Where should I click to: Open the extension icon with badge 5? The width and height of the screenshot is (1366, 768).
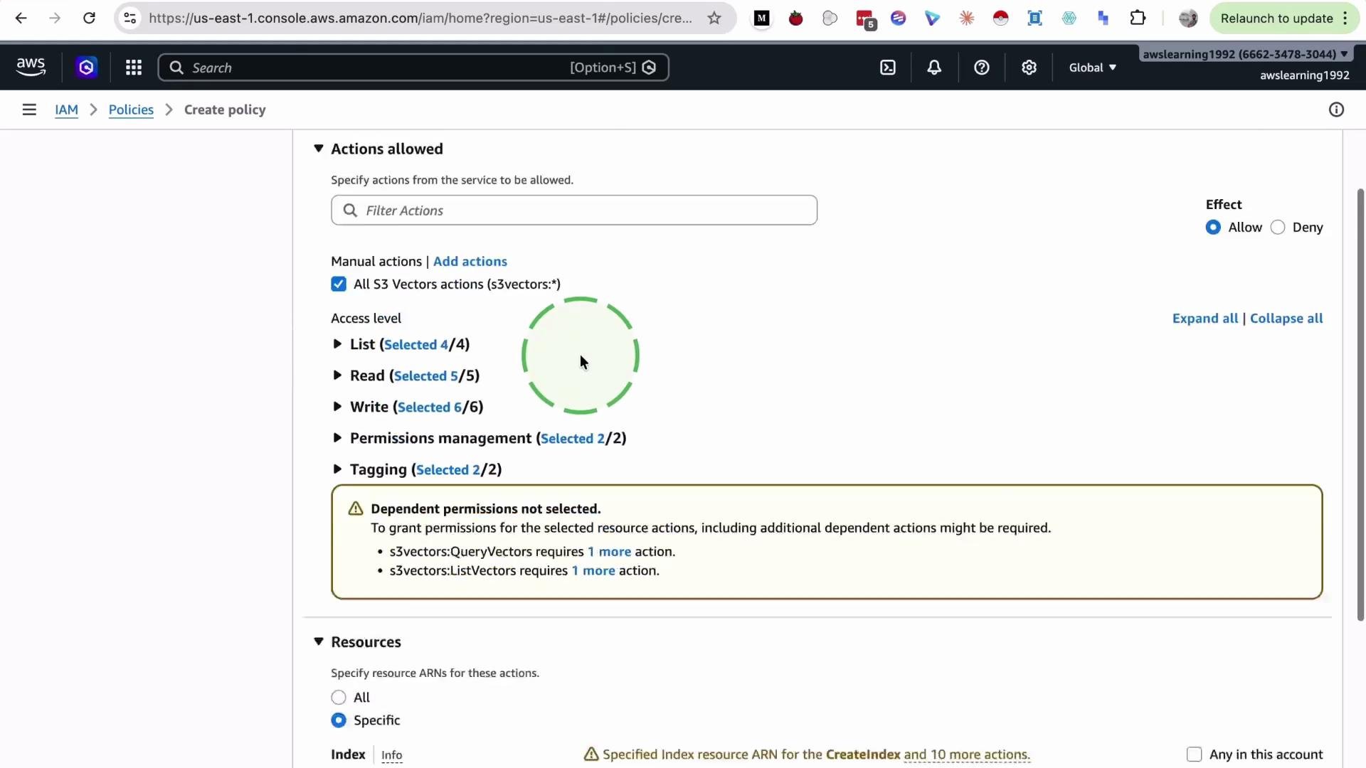pos(865,19)
